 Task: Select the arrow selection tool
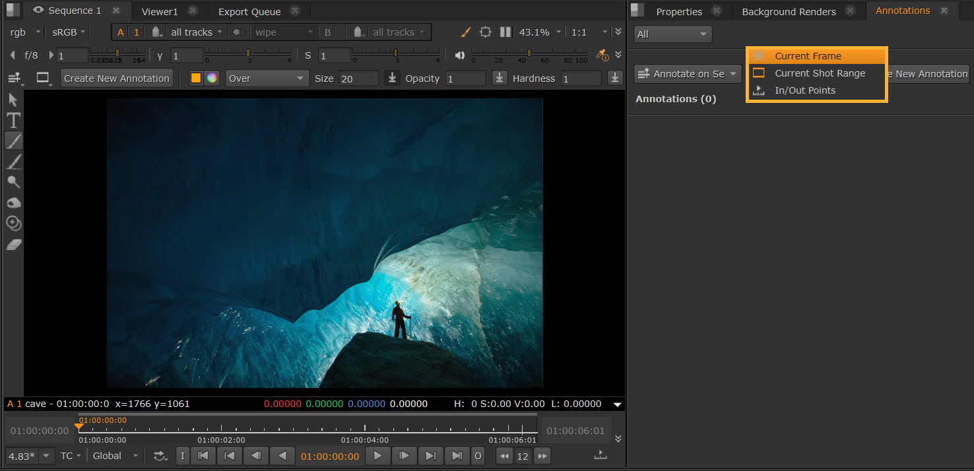[13, 100]
